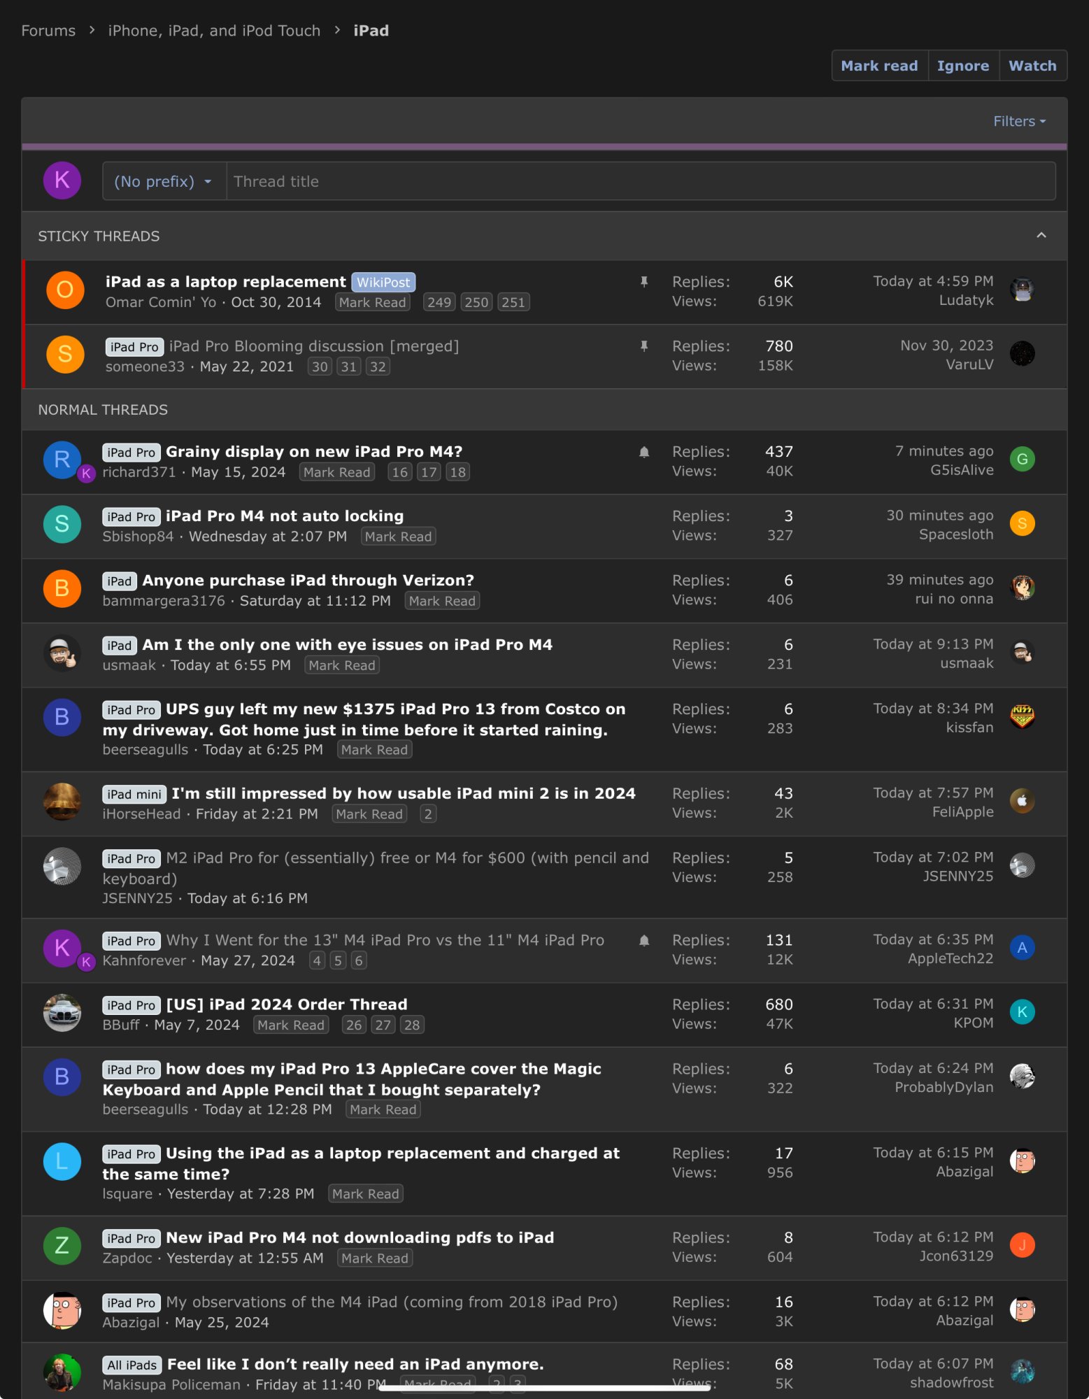This screenshot has height=1399, width=1089.
Task: Open FeliApple apple logo avatar
Action: pyautogui.click(x=1022, y=801)
